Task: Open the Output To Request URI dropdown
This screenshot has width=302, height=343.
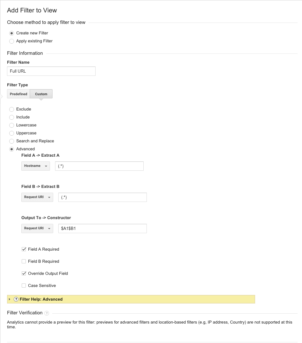Action: pos(37,228)
